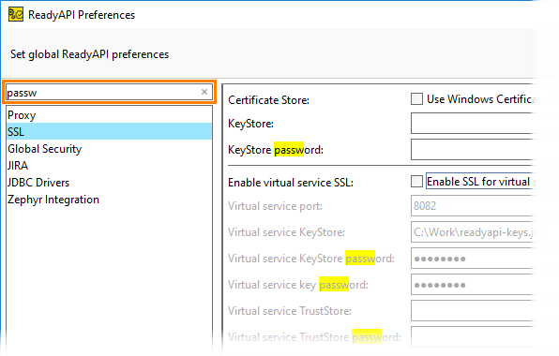Select the Proxy preferences category
Image resolution: width=559 pixels, height=356 pixels.
click(109, 115)
